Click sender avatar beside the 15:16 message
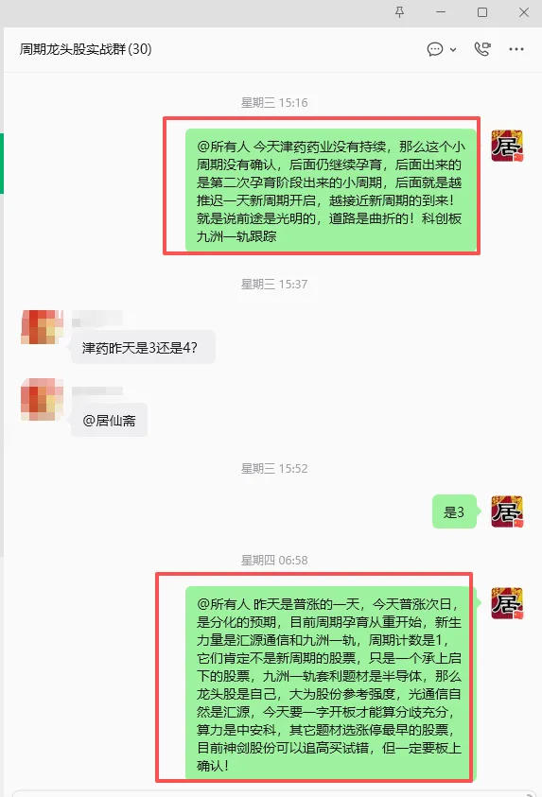This screenshot has width=542, height=797. tap(507, 146)
